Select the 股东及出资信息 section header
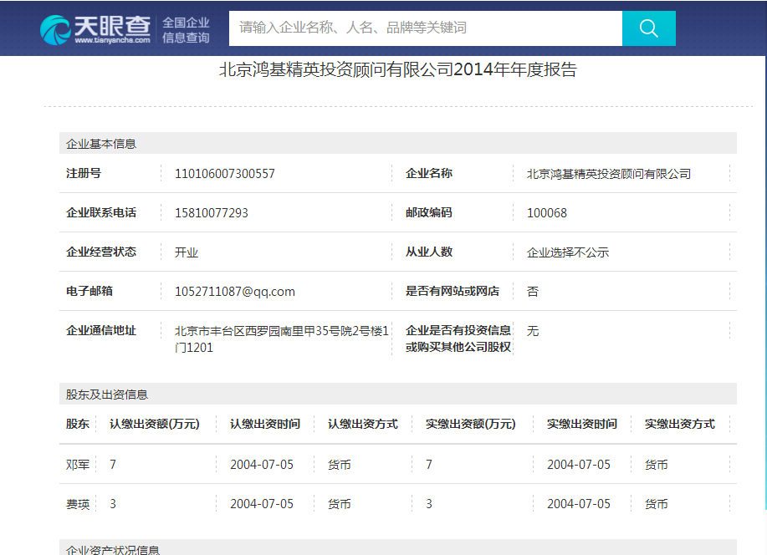The width and height of the screenshot is (767, 555). [107, 395]
